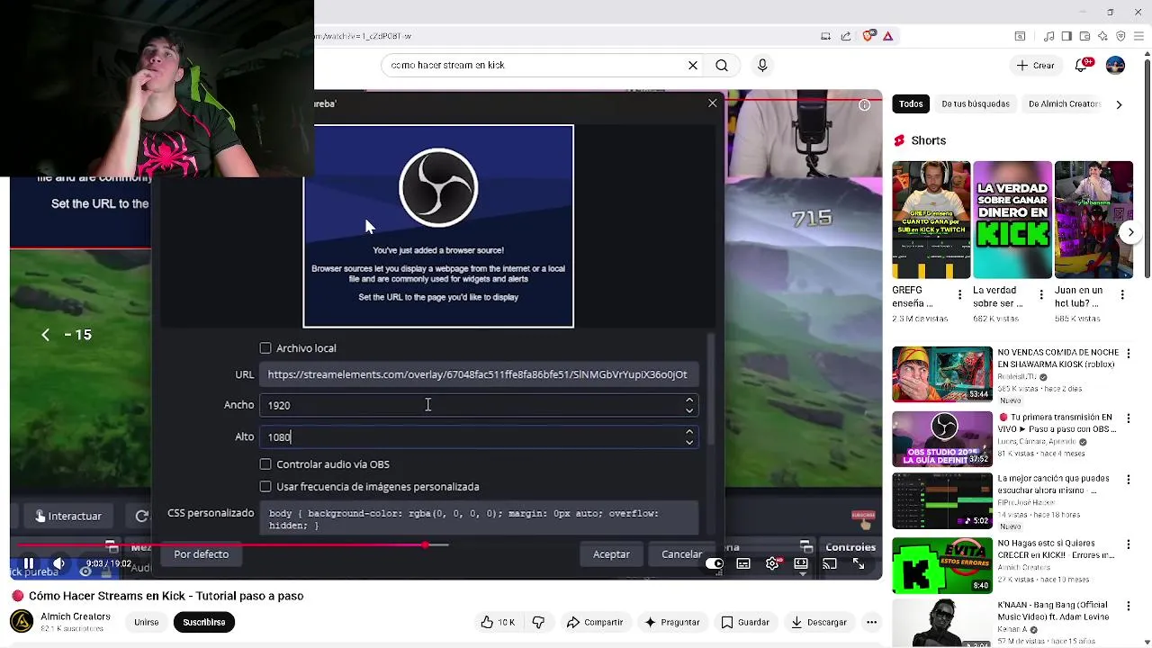The image size is (1152, 648).
Task: Click the Unirse button
Action: point(147,622)
